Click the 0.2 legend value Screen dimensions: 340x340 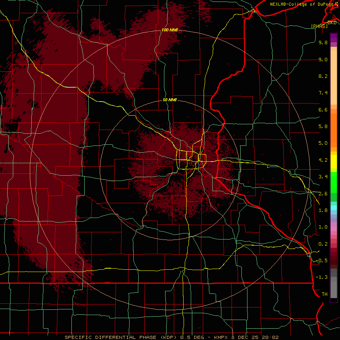[323, 244]
